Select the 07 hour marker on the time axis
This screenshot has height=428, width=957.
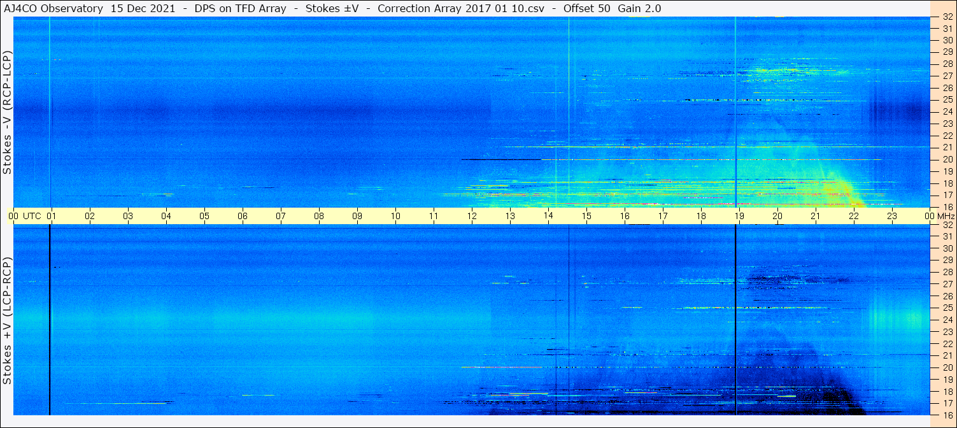point(281,216)
